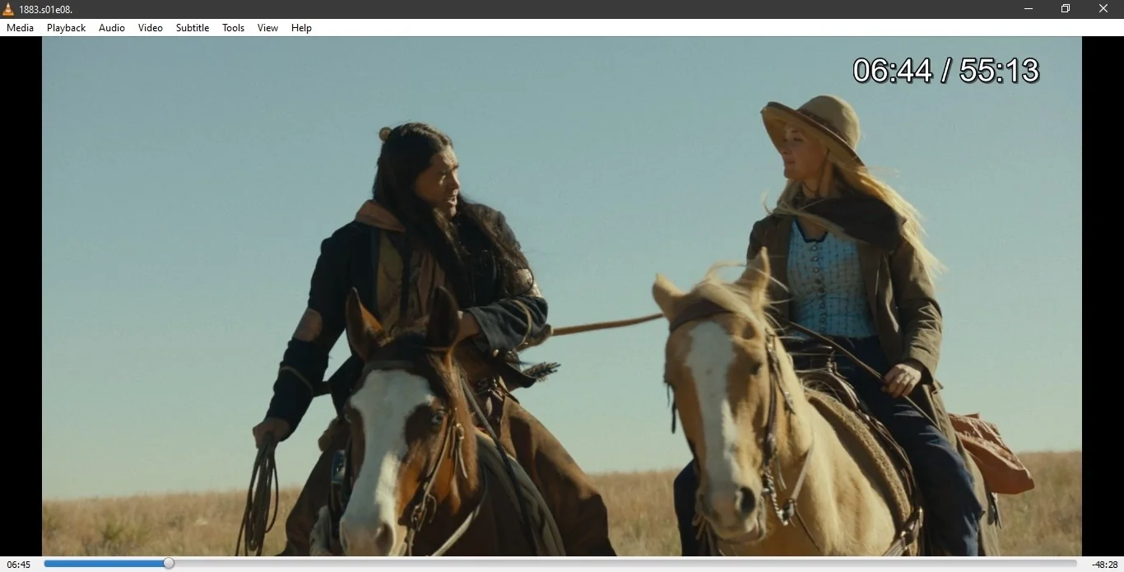Open the Tools menu

coord(234,28)
